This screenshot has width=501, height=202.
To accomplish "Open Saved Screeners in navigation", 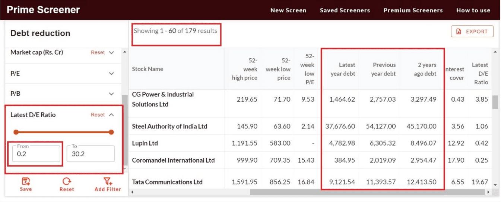I will coord(345,10).
